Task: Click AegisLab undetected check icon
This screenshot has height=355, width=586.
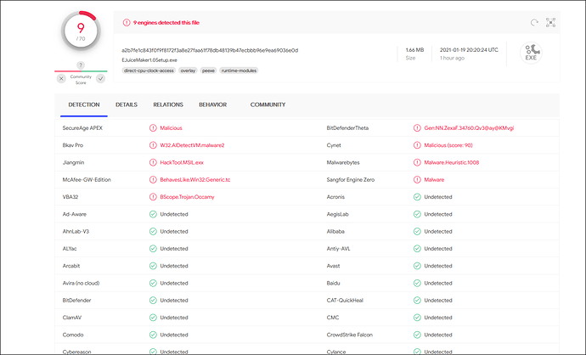Action: click(x=417, y=214)
